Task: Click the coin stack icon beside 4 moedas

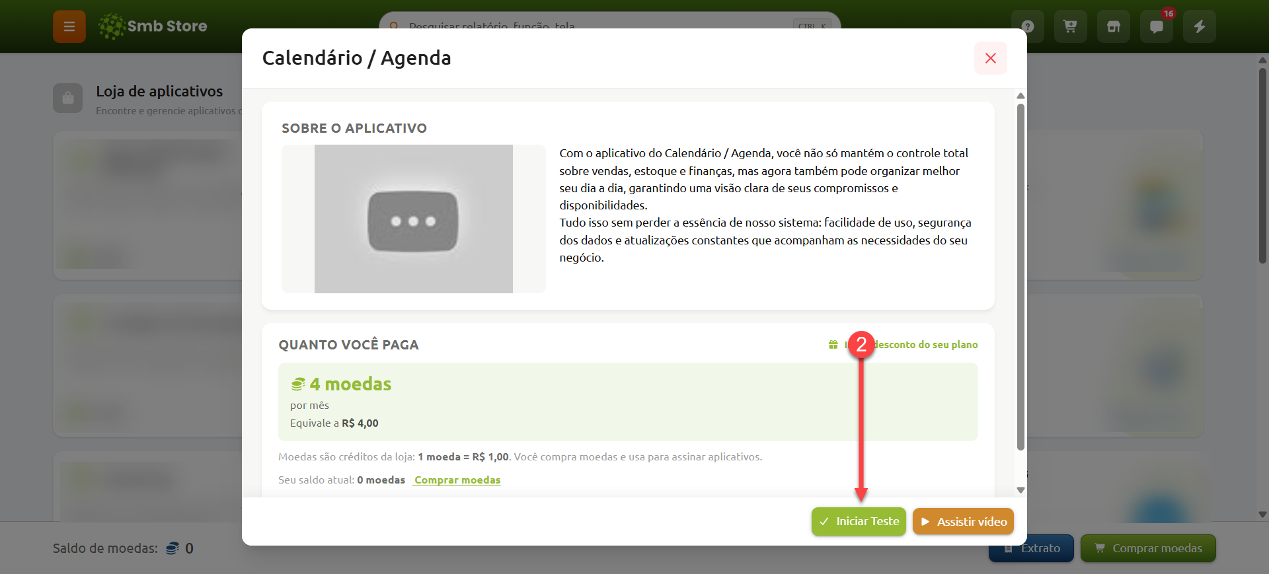Action: click(298, 384)
